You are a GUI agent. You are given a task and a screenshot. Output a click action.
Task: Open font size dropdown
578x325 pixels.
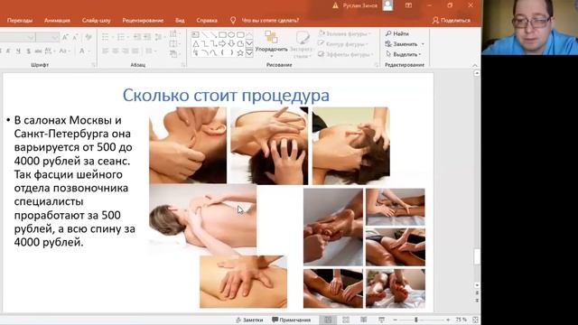tap(55, 37)
